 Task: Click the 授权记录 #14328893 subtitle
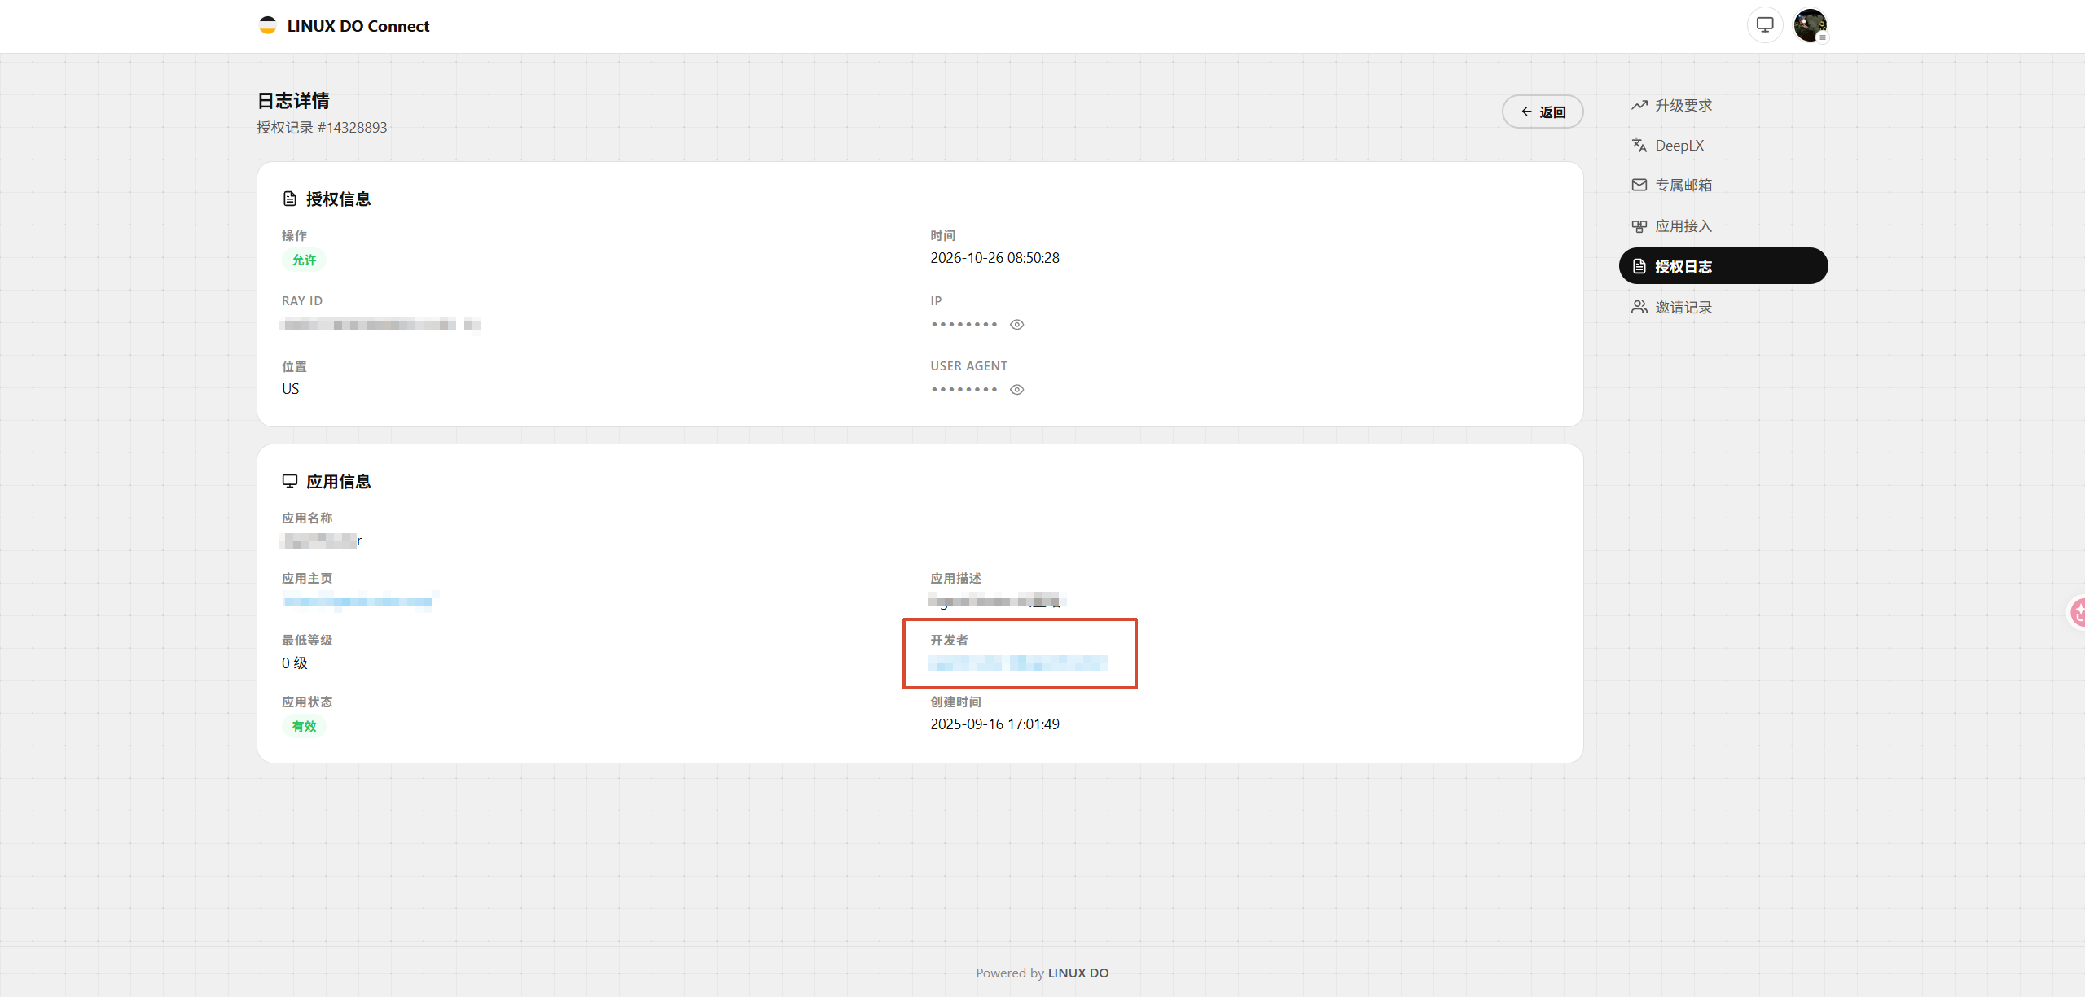click(322, 127)
